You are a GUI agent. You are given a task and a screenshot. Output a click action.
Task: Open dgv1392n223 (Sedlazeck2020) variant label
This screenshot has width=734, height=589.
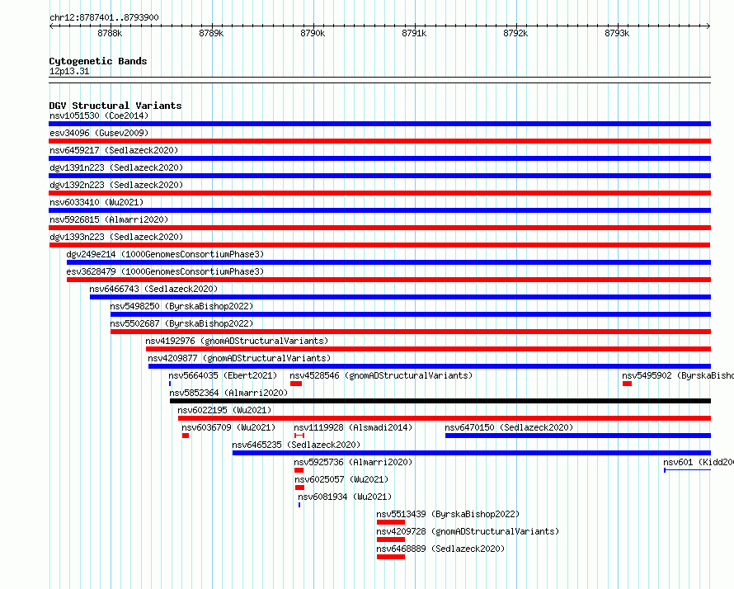[x=116, y=185]
